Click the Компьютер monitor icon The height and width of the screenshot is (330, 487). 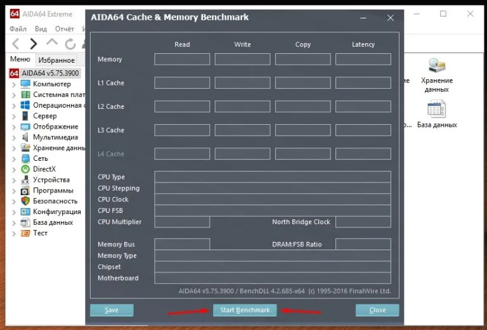pos(25,84)
